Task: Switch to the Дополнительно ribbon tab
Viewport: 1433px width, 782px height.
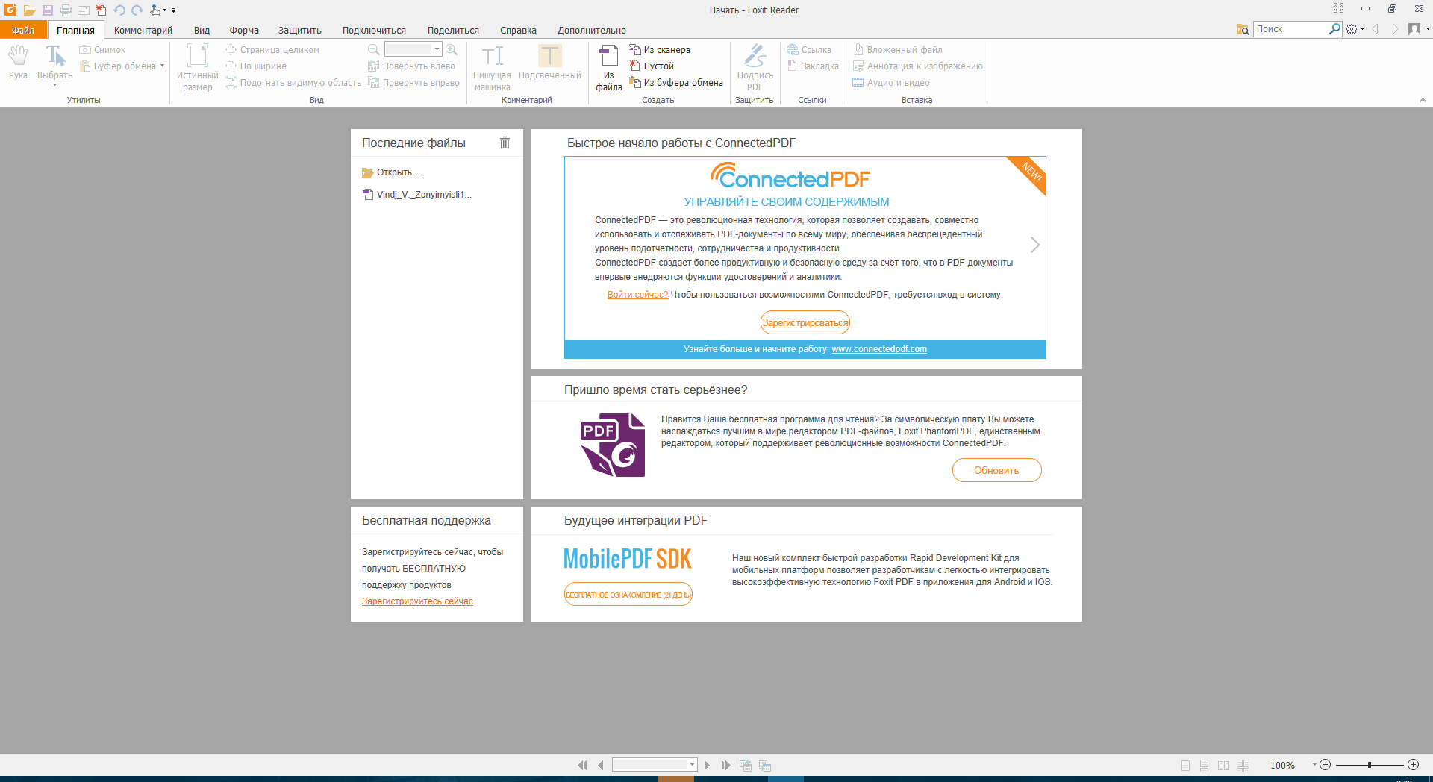Action: coord(591,31)
